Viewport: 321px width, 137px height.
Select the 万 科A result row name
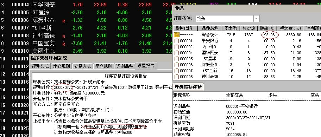(210, 47)
